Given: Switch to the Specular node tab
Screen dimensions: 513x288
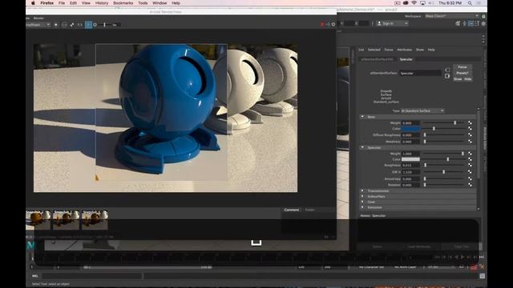Looking at the screenshot, I should [x=406, y=59].
